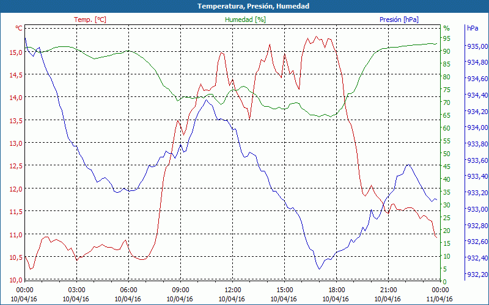The height and width of the screenshot is (305, 489).
Task: Click pressure axis value '934,60'
Action: (477, 79)
